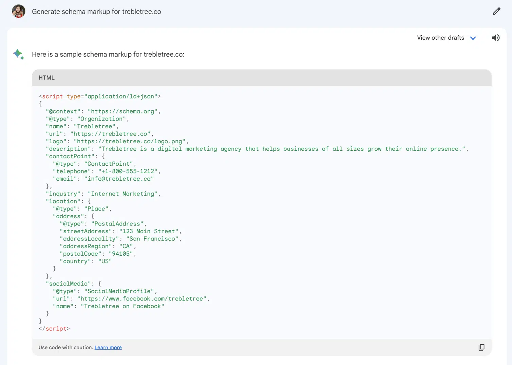Click the HTML code block header label
Viewport: 512px width, 365px height.
[46, 78]
